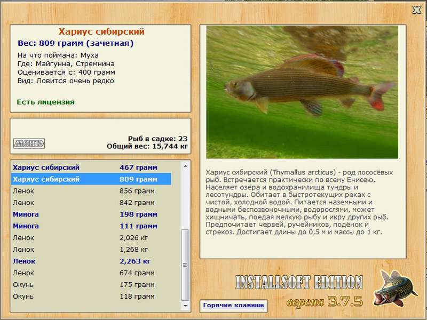Close the fish keepnet window with X
Viewport: 427px width, 320px height.
point(416,10)
